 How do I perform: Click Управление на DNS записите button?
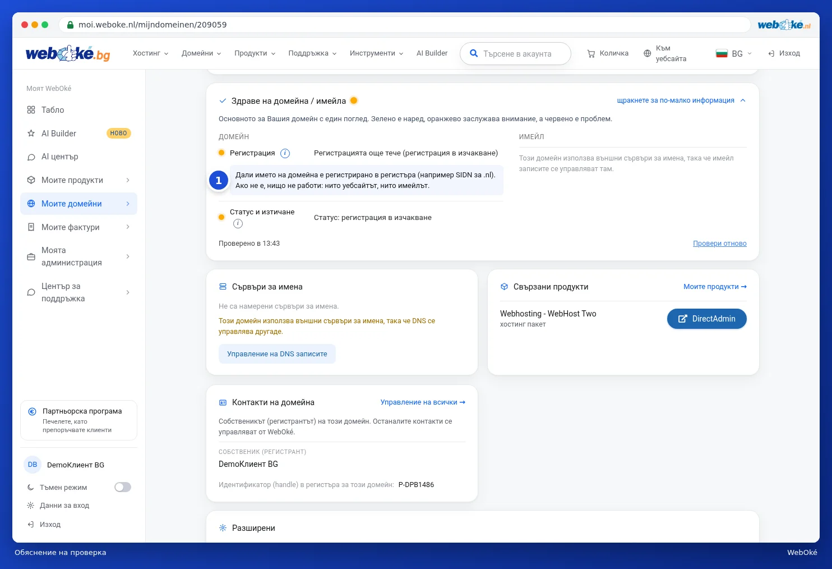(x=277, y=354)
